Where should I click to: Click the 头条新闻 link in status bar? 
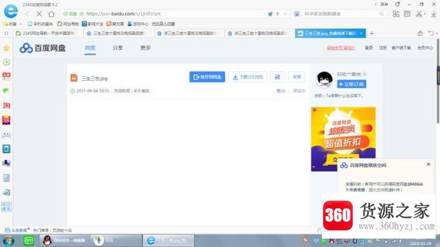pyautogui.click(x=17, y=230)
